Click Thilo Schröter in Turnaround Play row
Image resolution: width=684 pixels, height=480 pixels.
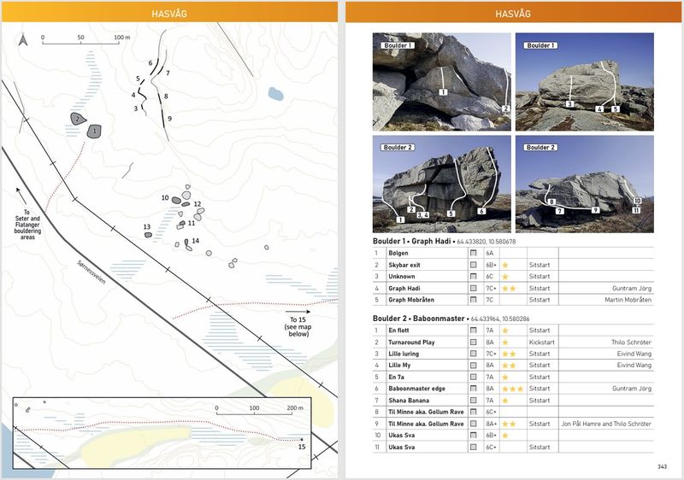[x=631, y=342]
